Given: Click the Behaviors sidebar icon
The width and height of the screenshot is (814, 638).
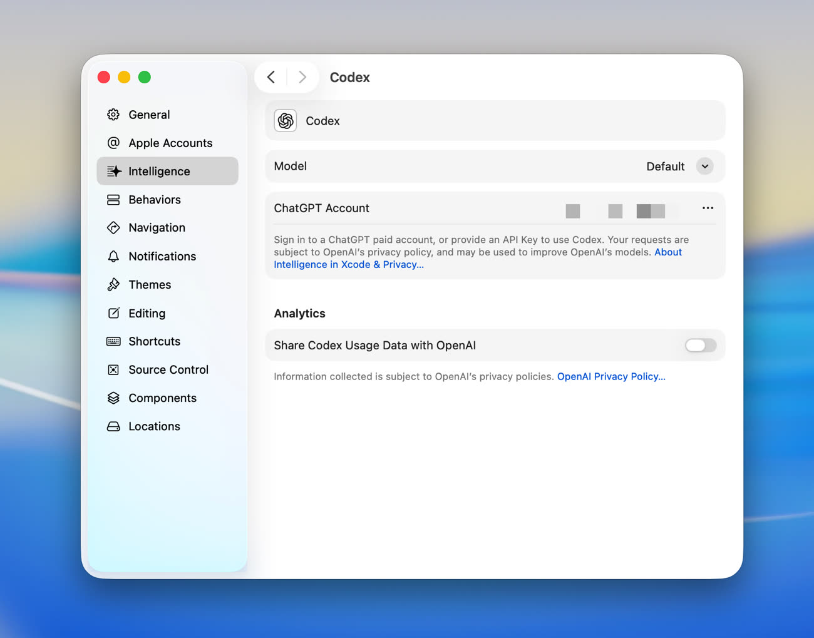Looking at the screenshot, I should 113,200.
